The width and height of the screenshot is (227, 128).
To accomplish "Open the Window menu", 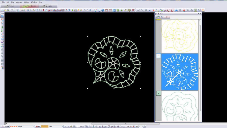I will (x=34, y=2).
